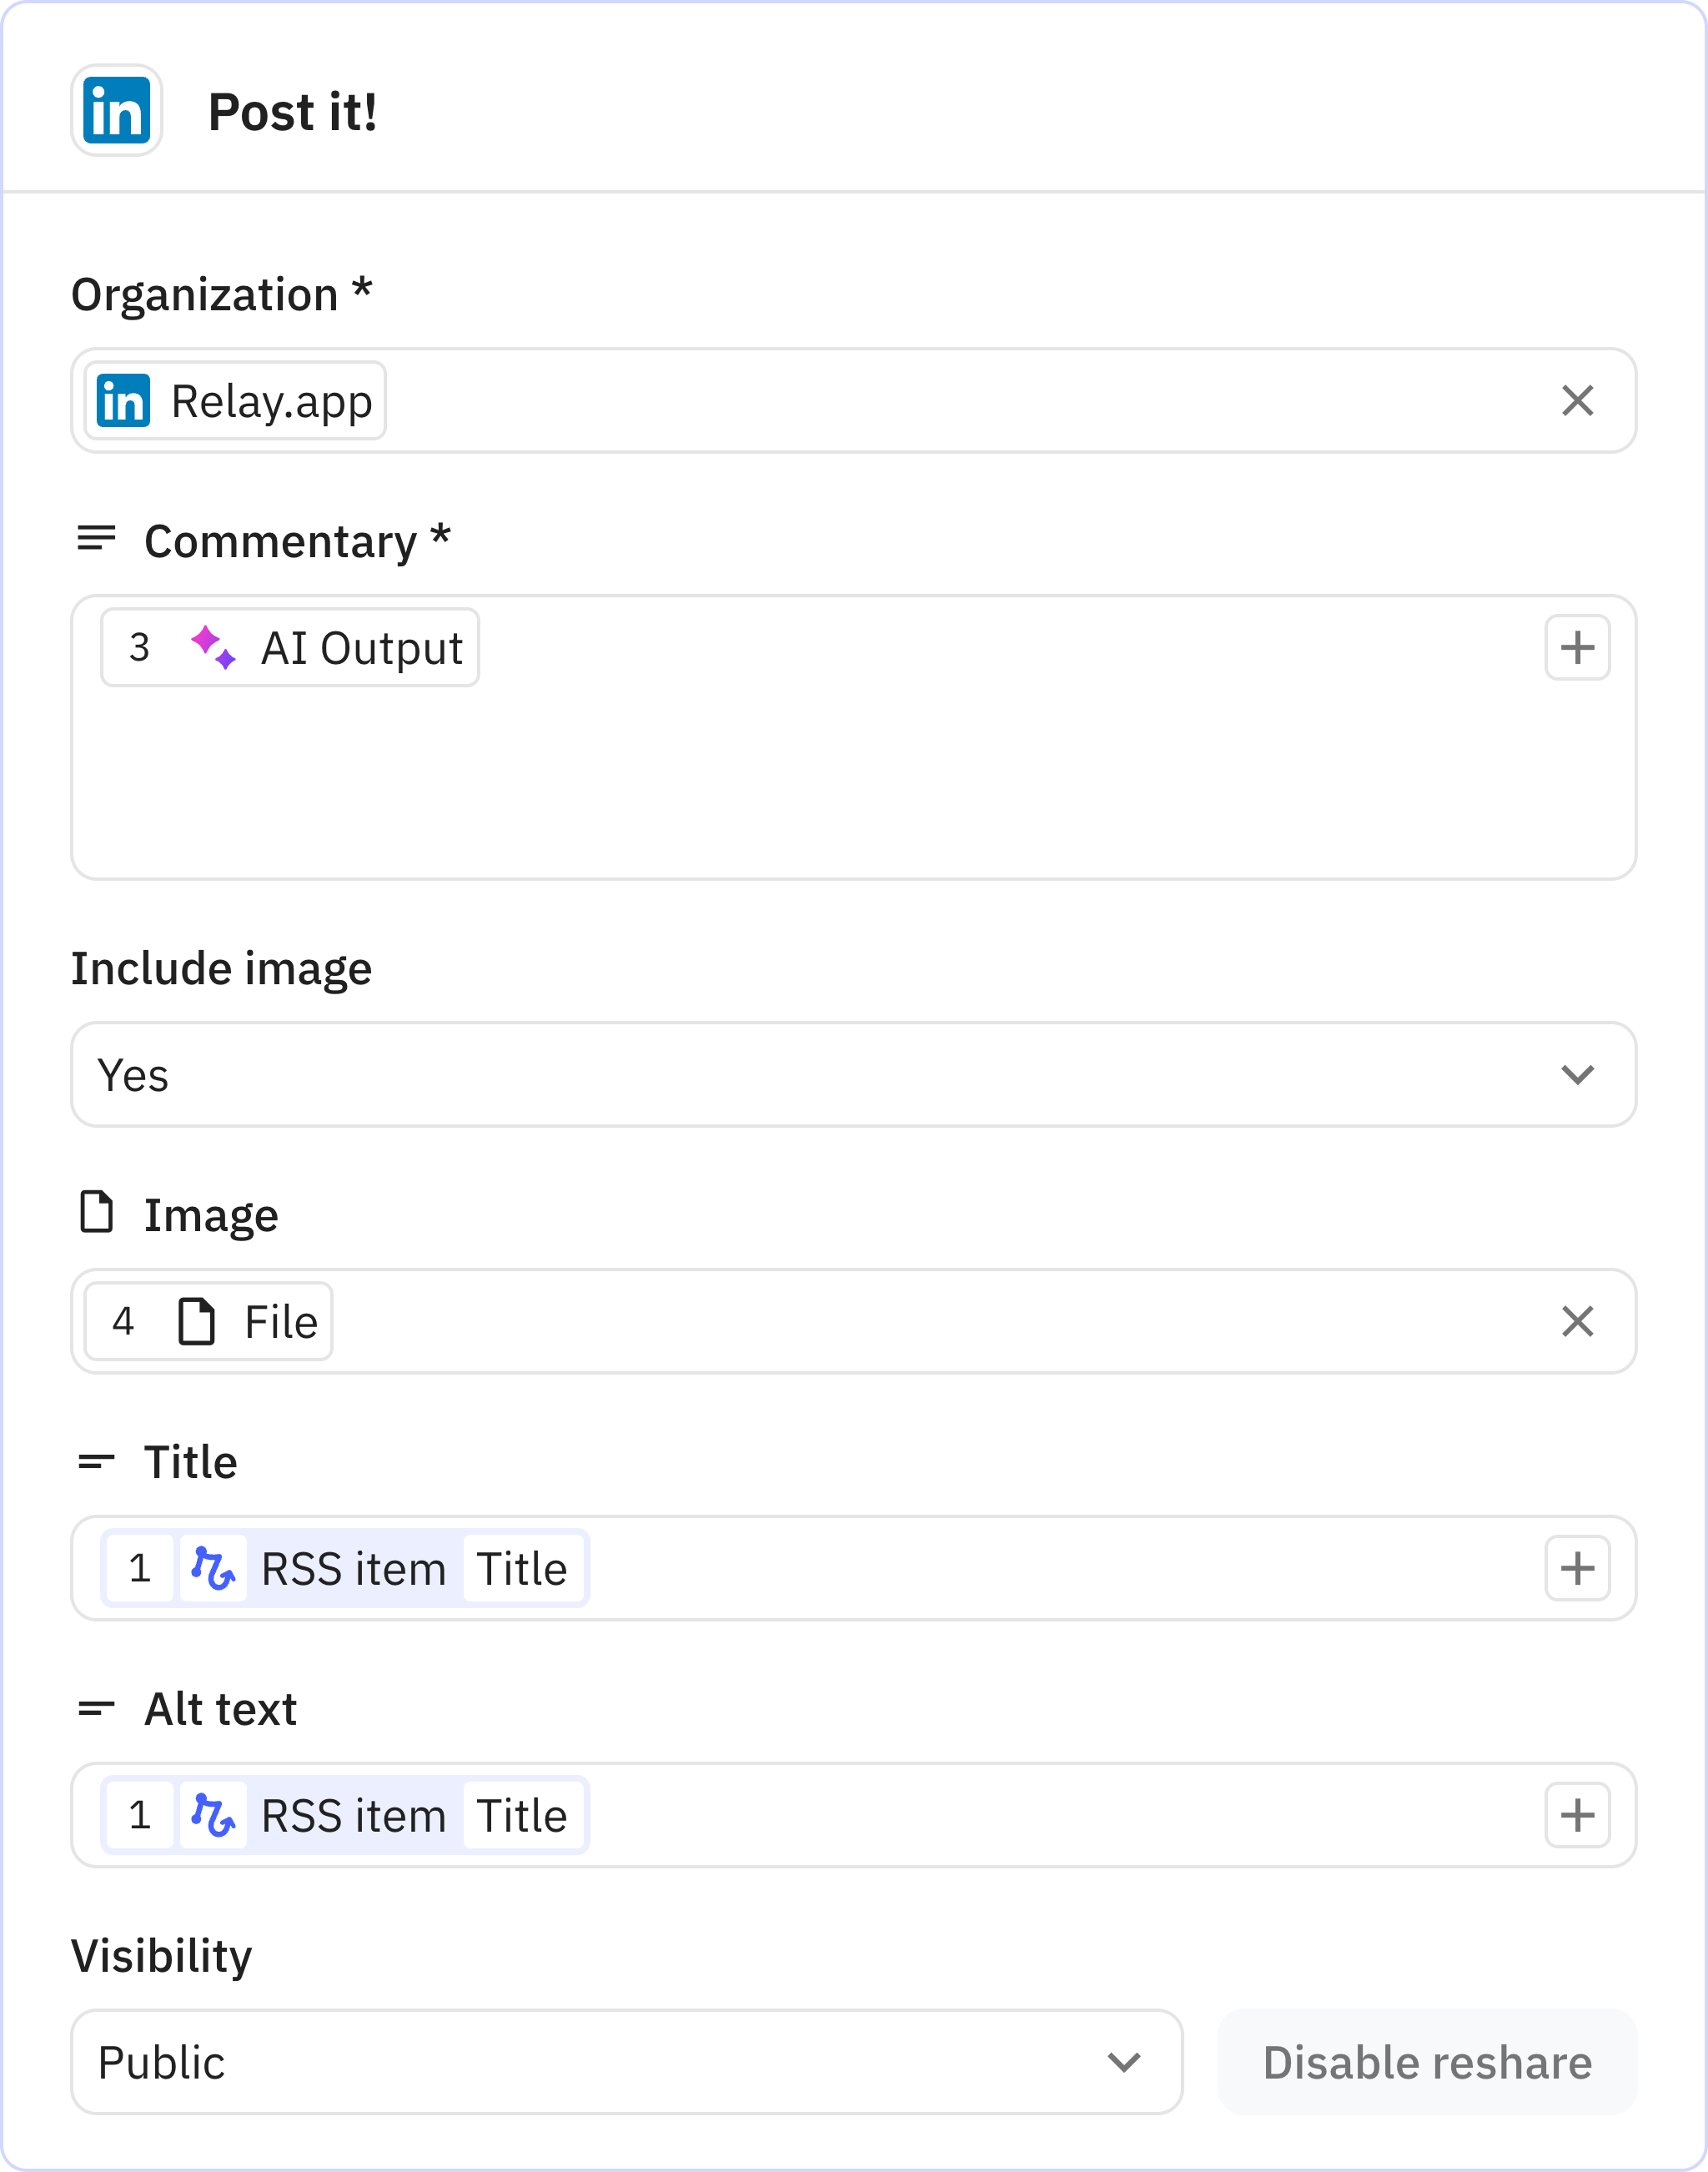Click the Include image chevron arrow
The width and height of the screenshot is (1708, 2172).
[x=1577, y=1074]
